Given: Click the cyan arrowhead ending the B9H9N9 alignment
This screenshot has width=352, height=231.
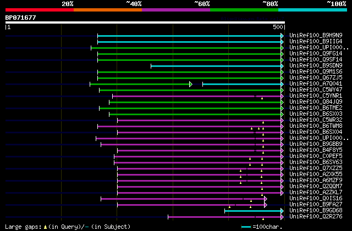Looking at the screenshot, I should pos(282,36).
